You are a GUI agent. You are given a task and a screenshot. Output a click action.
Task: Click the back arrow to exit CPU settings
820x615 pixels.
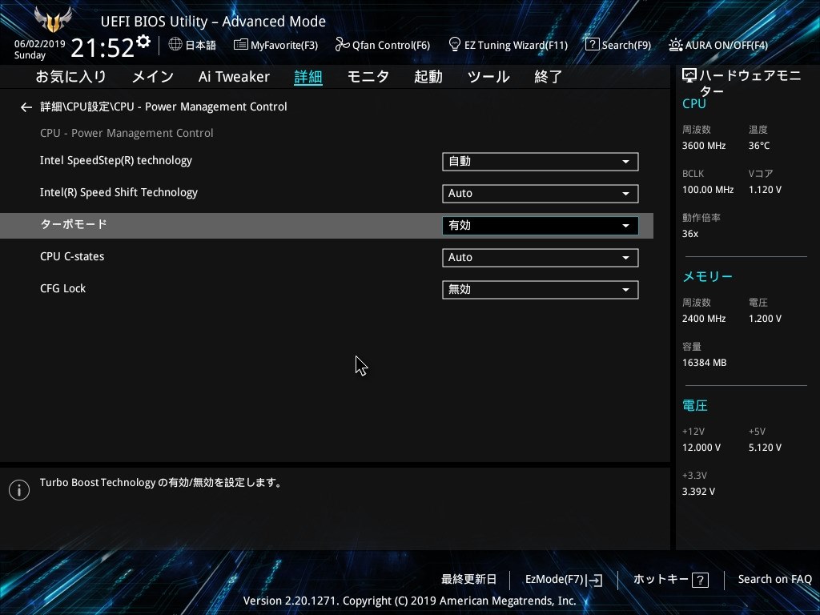coord(26,107)
